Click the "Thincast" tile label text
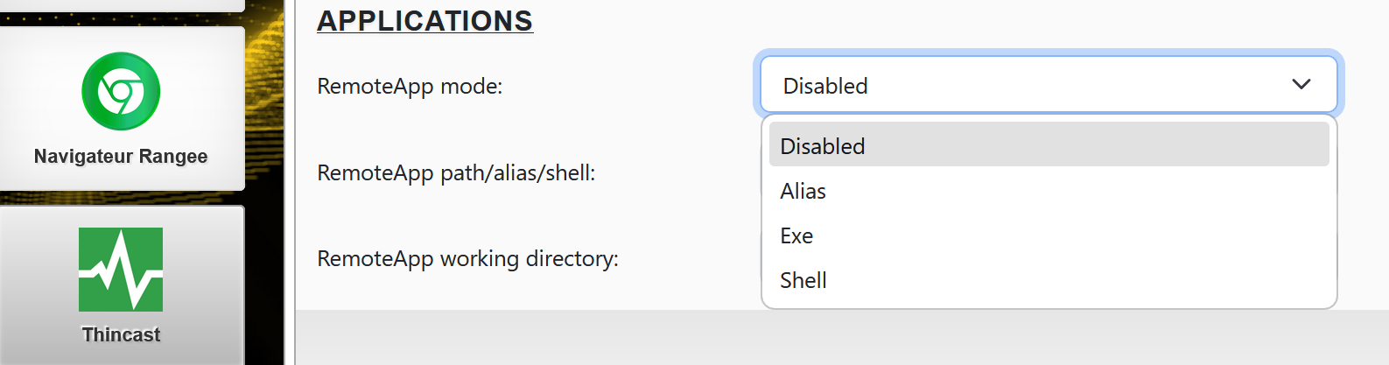The image size is (1389, 365). [x=121, y=334]
